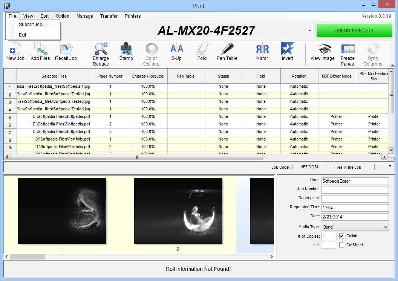Screen dimensions: 398x281
Task: Click the File menu
Action: click(x=12, y=16)
